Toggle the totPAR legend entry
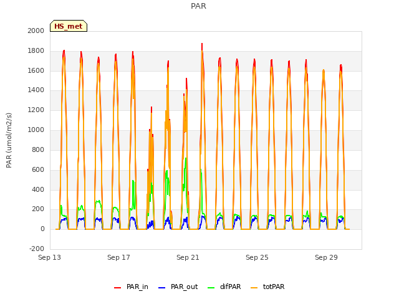Image resolution: width=399 pixels, height=299 pixels. pyautogui.click(x=267, y=287)
